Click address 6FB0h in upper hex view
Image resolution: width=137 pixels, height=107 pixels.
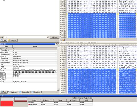click(x=63, y=14)
